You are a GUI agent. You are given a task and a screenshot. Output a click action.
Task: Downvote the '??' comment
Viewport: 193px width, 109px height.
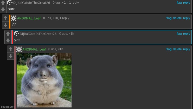point(5,25)
